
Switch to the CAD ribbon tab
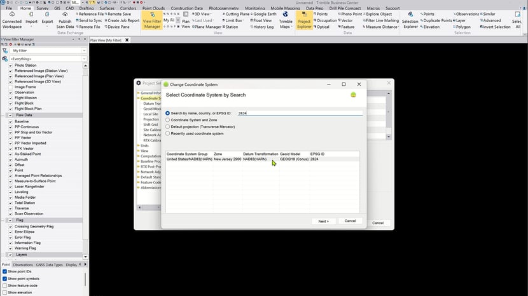click(70, 8)
